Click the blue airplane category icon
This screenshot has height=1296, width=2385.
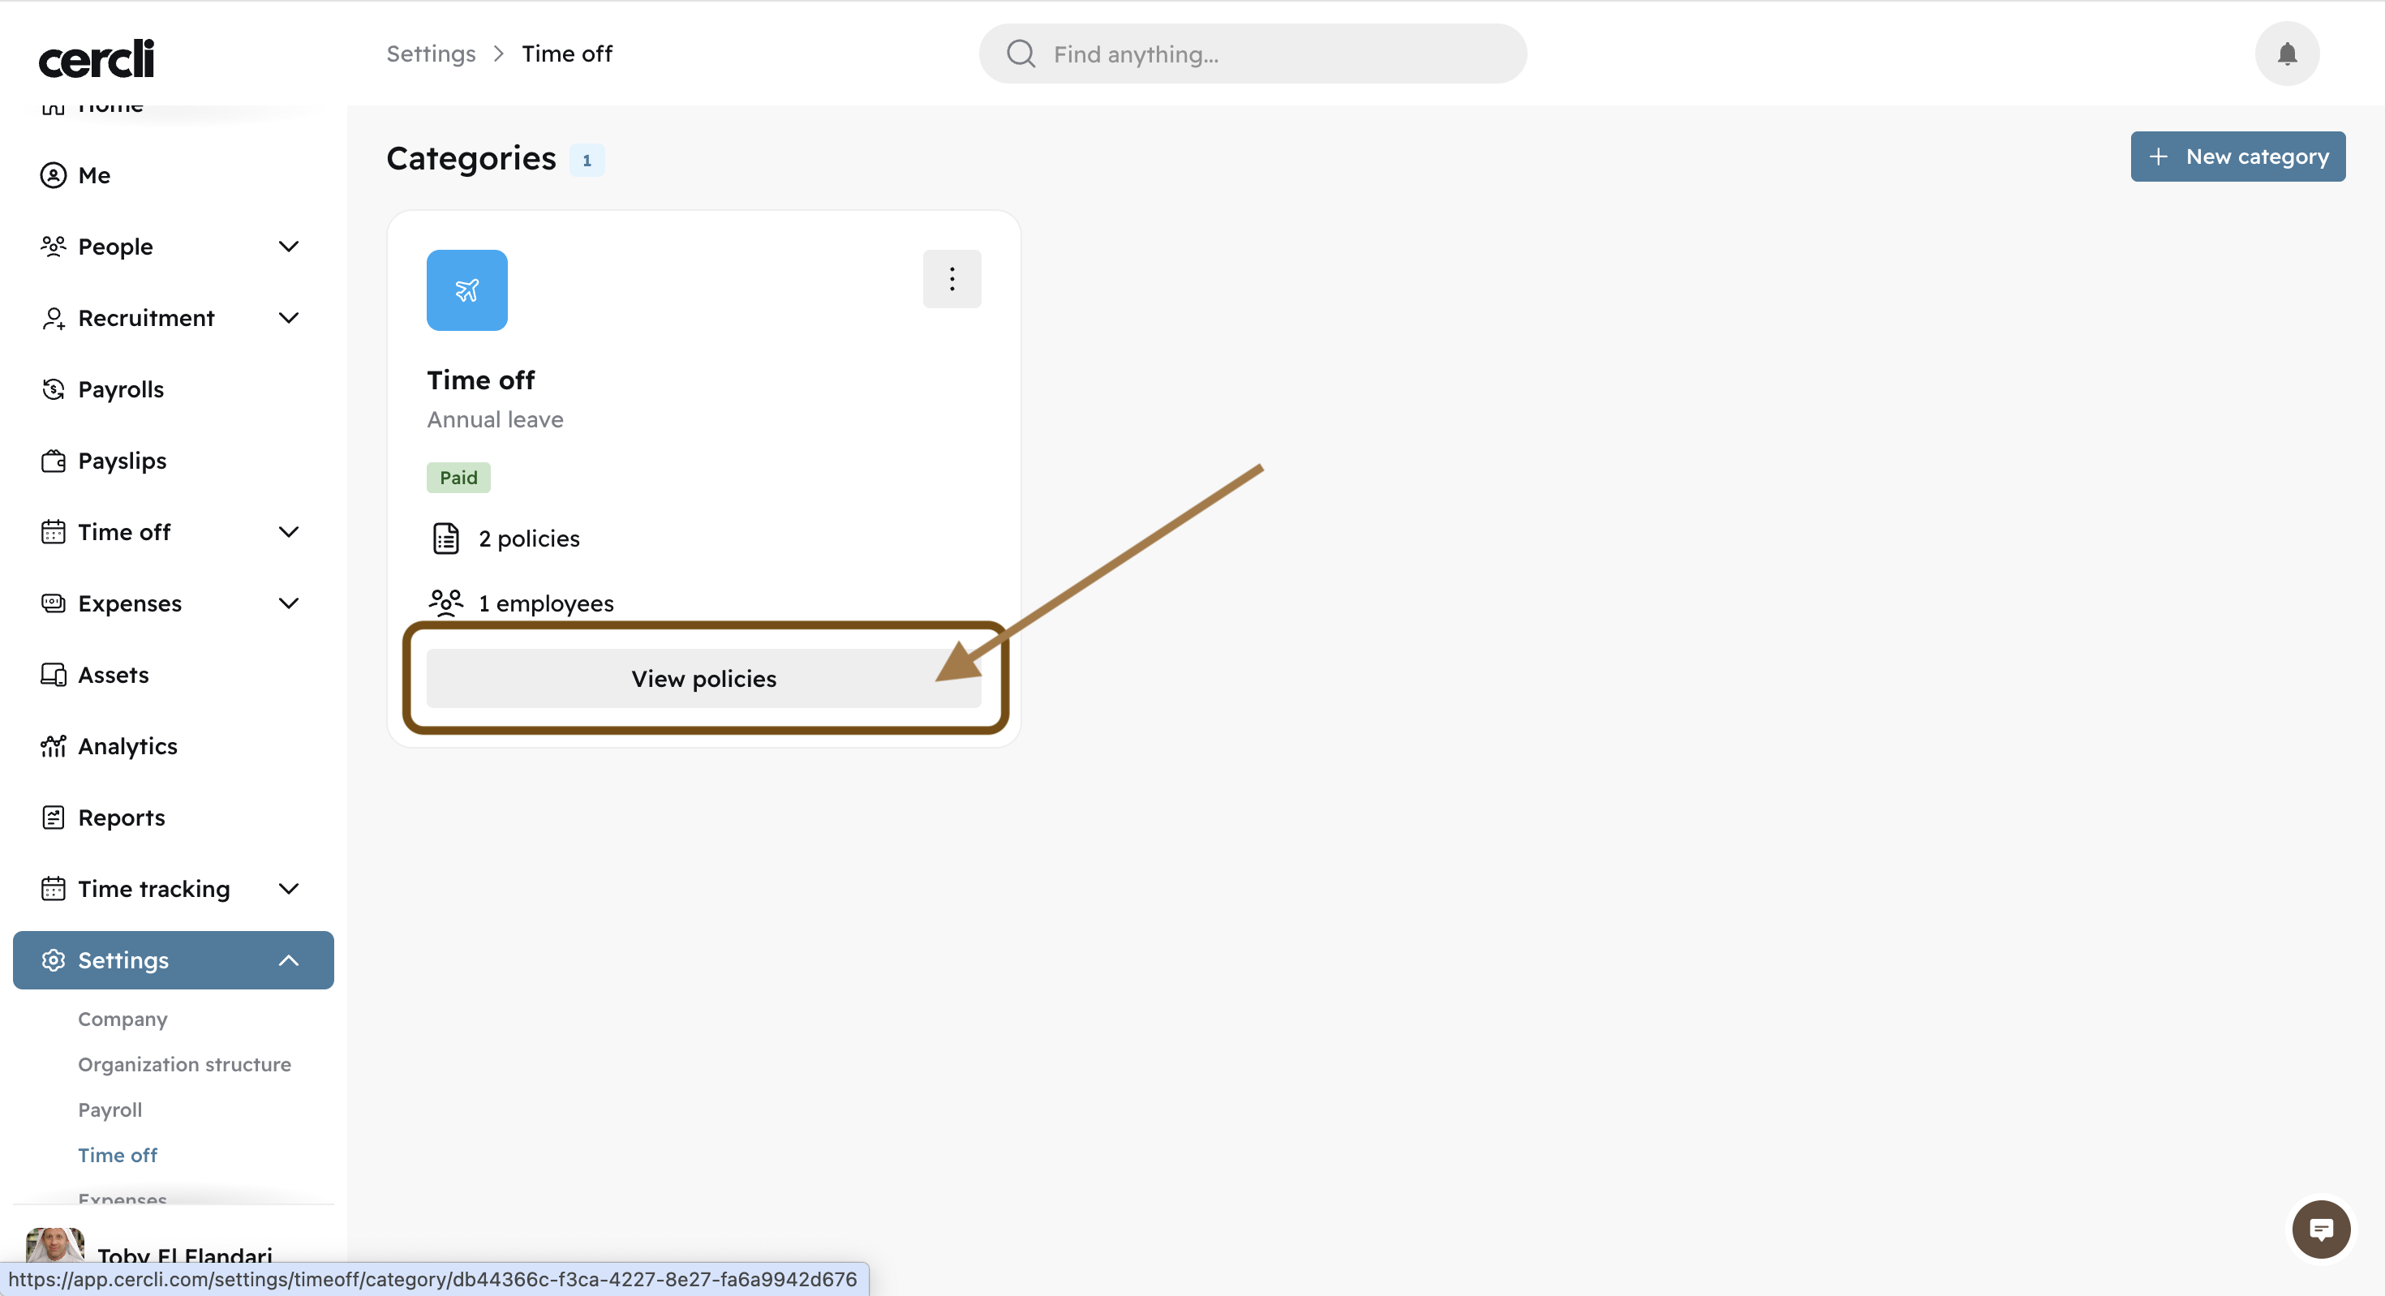pos(466,290)
